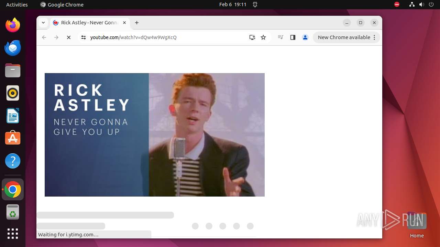Bookmark this tab with star

263,37
